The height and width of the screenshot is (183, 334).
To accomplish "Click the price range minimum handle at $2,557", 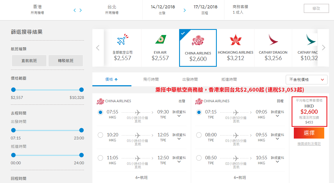I will [13, 90].
